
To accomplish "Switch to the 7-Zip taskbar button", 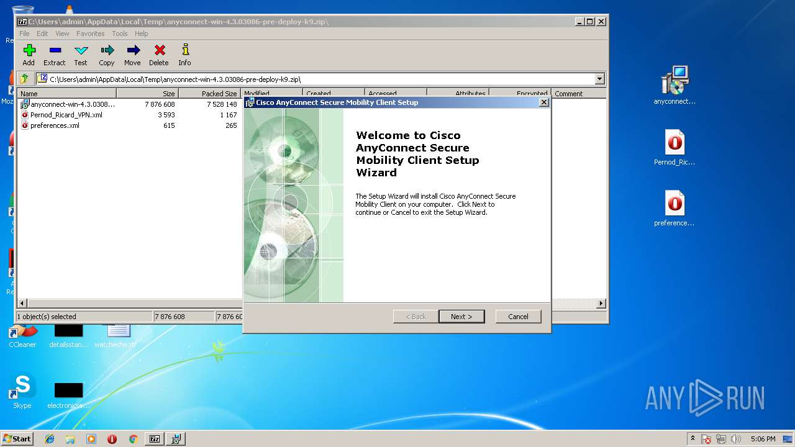I will (x=155, y=439).
